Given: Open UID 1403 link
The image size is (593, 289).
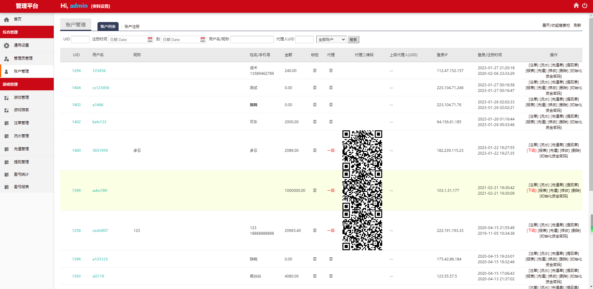Looking at the screenshot, I should coord(76,105).
